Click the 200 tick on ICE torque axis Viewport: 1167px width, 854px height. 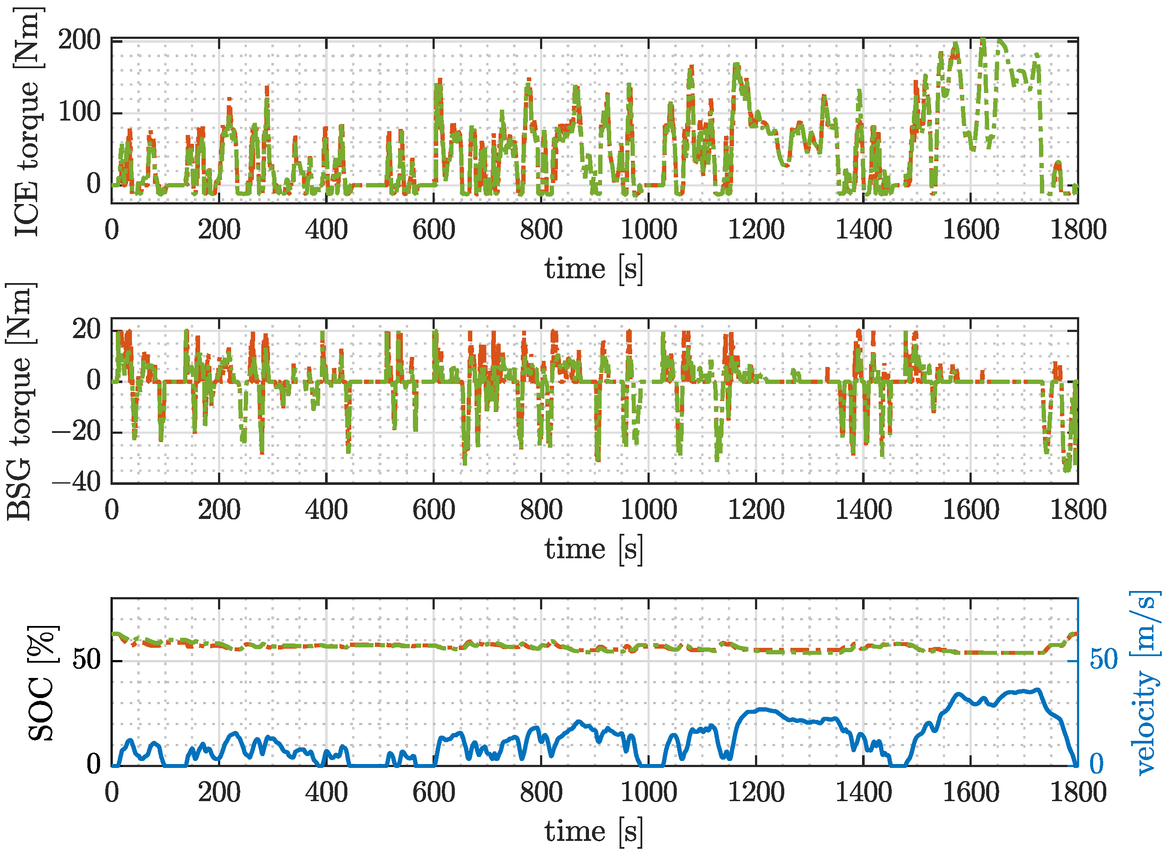(x=79, y=40)
